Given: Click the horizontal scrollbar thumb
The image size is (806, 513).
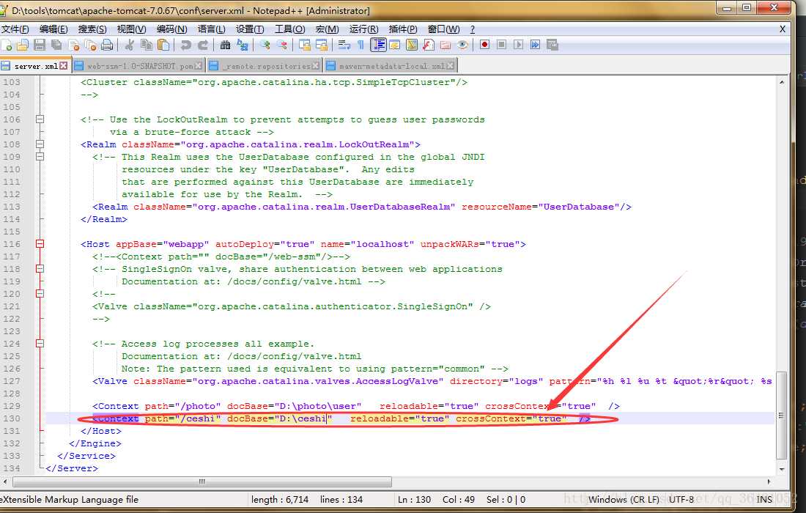Looking at the screenshot, I should coord(202,481).
